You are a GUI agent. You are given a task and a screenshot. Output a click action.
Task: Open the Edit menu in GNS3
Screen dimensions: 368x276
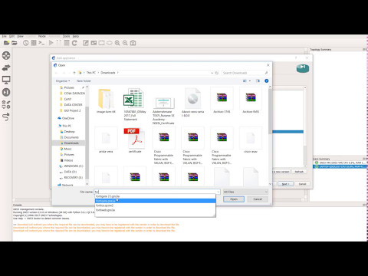[11, 36]
